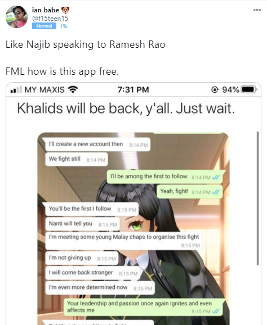Click the dog emoji beside the name
267x325 pixels.
coord(65,10)
